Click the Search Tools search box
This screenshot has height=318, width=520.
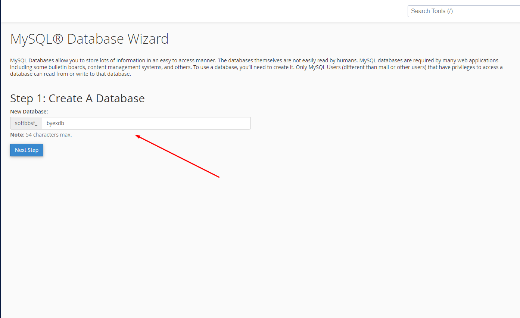(x=463, y=11)
